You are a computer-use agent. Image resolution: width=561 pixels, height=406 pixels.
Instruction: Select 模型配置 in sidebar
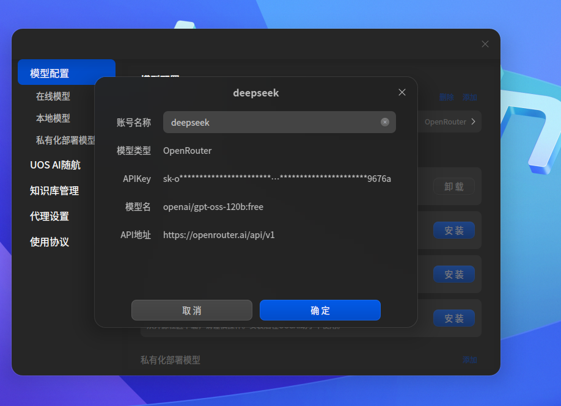(x=67, y=73)
